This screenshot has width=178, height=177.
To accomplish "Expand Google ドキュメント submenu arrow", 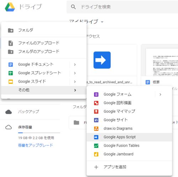I will tap(75, 65).
